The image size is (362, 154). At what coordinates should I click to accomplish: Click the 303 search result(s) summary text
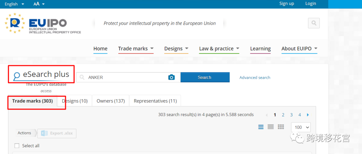click(206, 114)
